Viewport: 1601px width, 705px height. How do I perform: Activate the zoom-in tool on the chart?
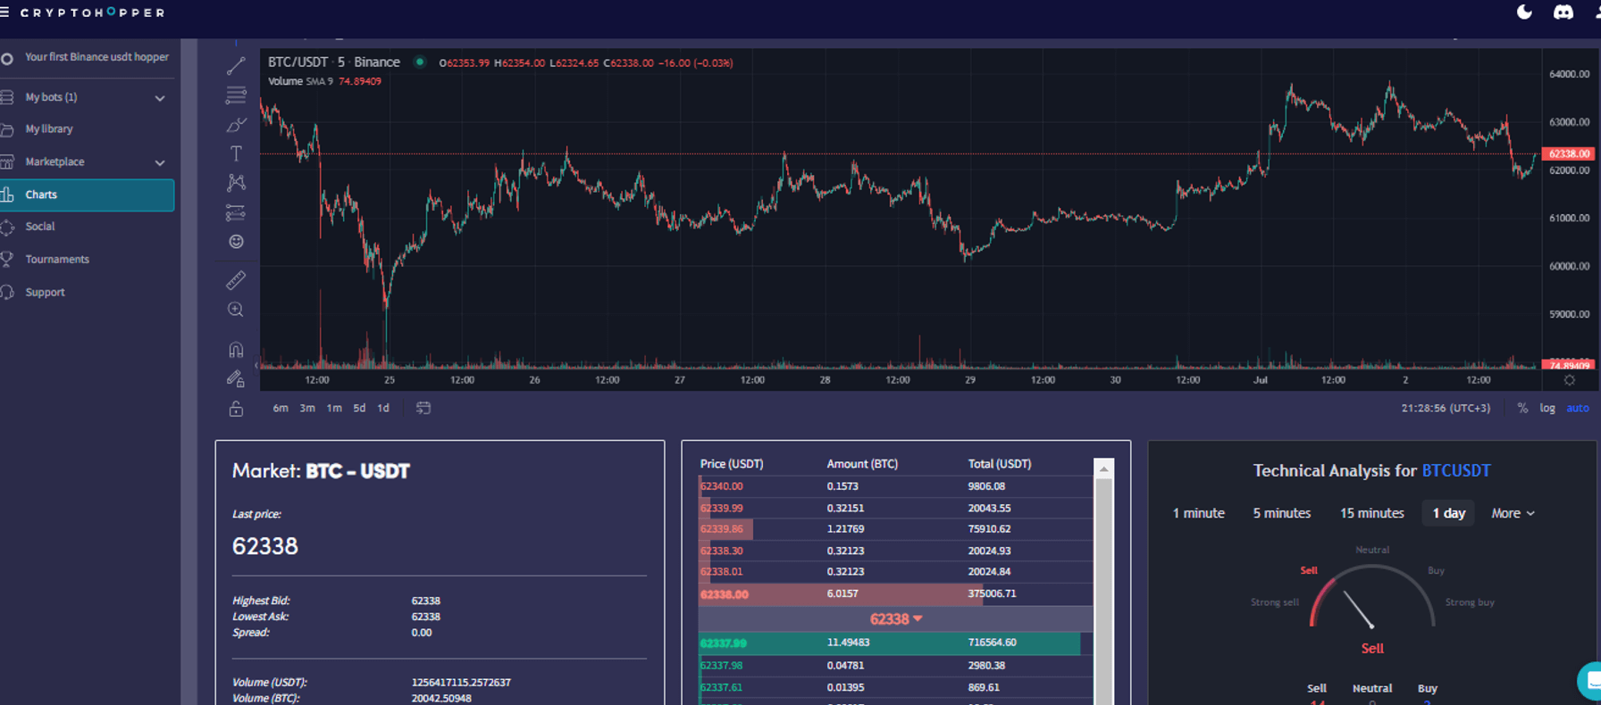(236, 310)
